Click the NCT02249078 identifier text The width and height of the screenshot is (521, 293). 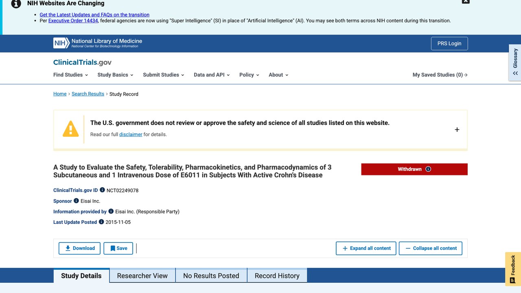click(123, 190)
